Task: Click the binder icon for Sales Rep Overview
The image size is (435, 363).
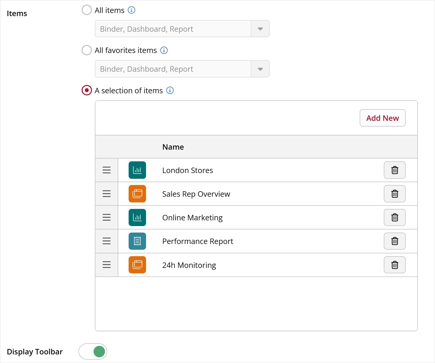Action: click(137, 194)
